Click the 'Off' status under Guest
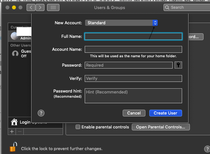Viewport: 210px width, 154px height. pyautogui.click(x=24, y=56)
